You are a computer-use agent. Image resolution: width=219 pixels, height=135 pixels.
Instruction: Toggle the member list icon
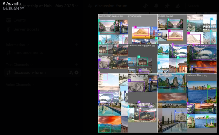click(x=178, y=6)
